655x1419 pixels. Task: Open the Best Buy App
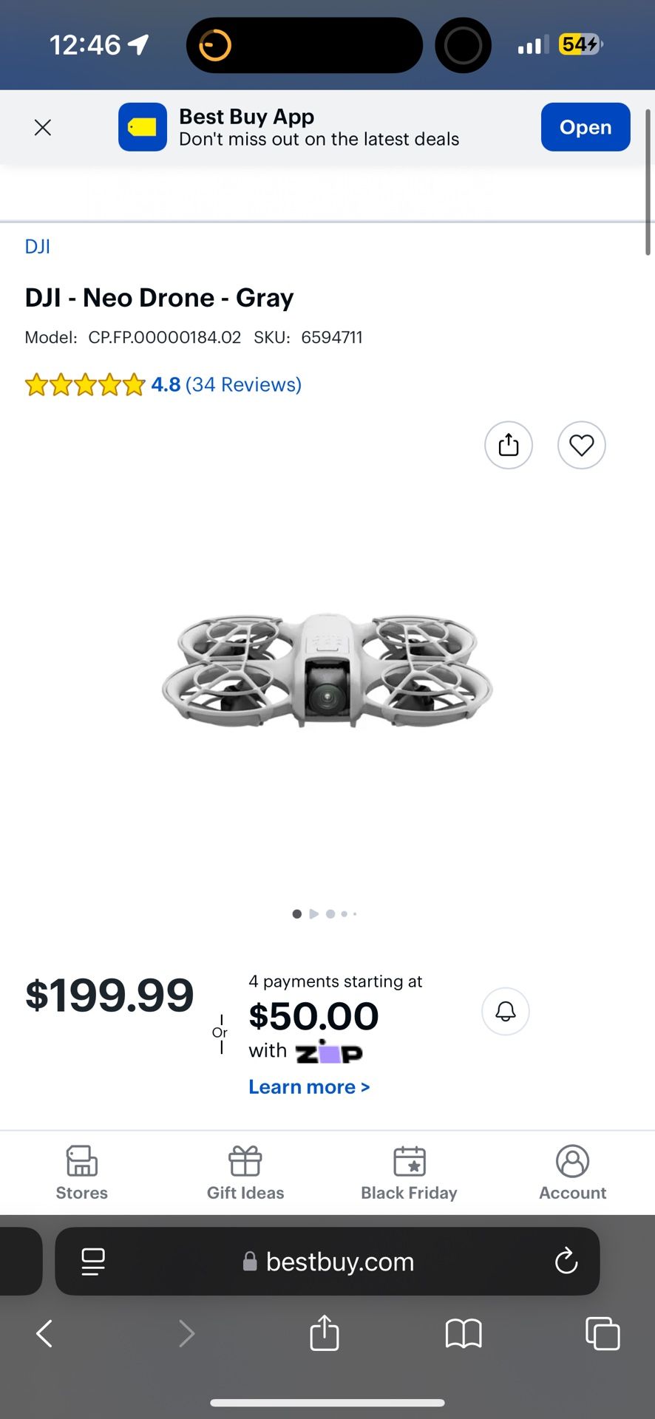point(585,127)
